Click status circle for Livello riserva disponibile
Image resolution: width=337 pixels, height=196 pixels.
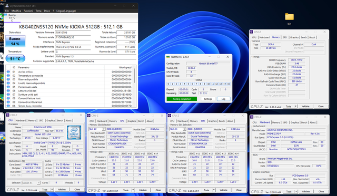[x=8, y=83]
